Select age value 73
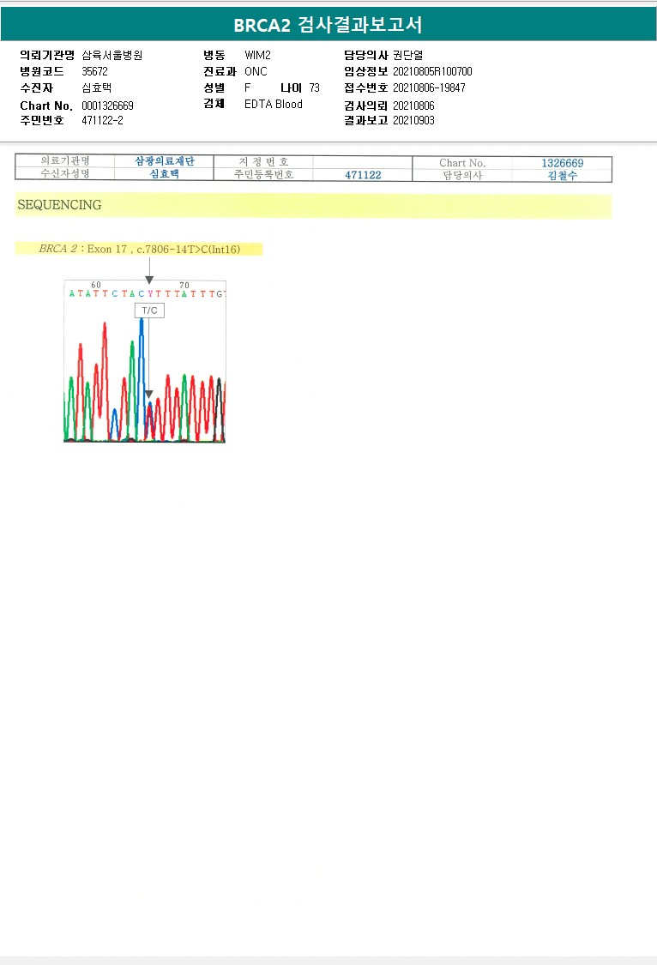Viewport: 657px width, 965px height. tap(315, 88)
